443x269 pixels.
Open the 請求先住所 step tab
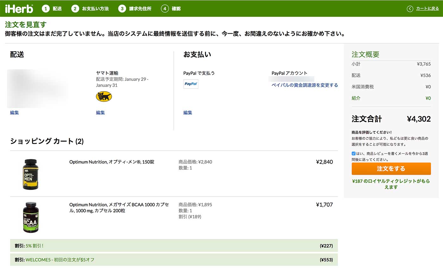(x=140, y=9)
